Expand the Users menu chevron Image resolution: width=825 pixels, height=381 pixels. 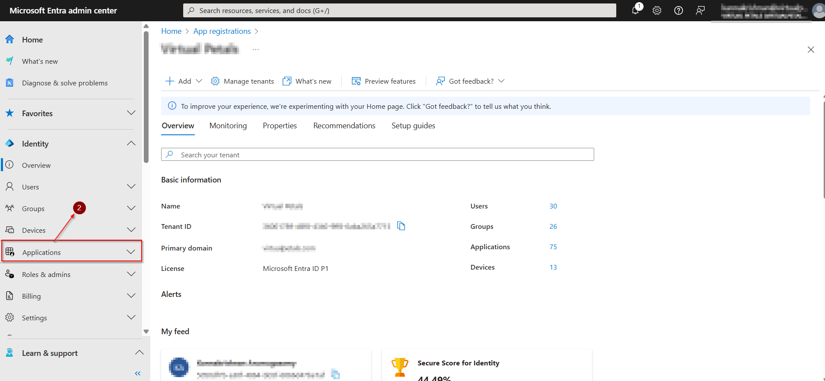pyautogui.click(x=131, y=186)
